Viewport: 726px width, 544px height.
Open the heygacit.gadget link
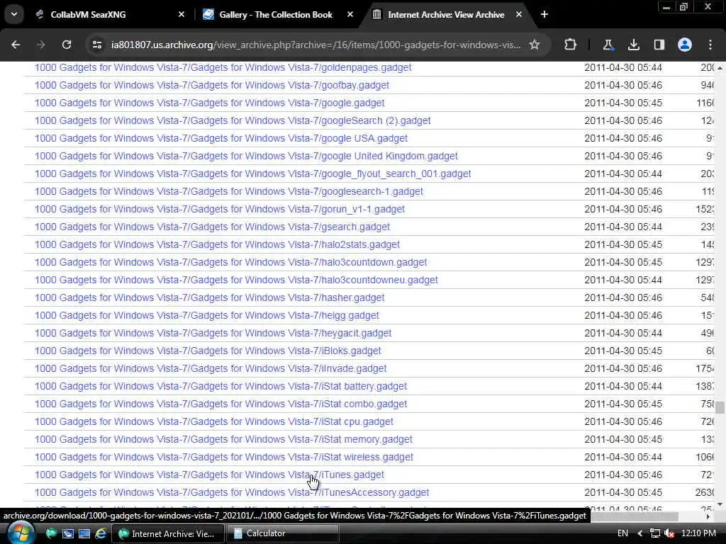point(213,333)
